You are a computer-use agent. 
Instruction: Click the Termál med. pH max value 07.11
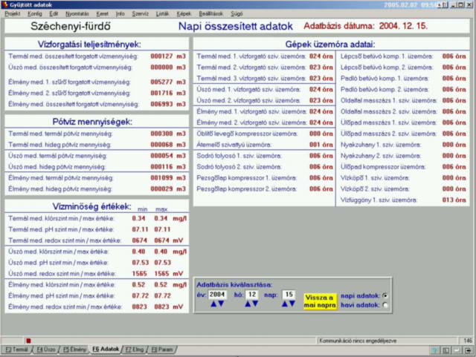click(162, 229)
